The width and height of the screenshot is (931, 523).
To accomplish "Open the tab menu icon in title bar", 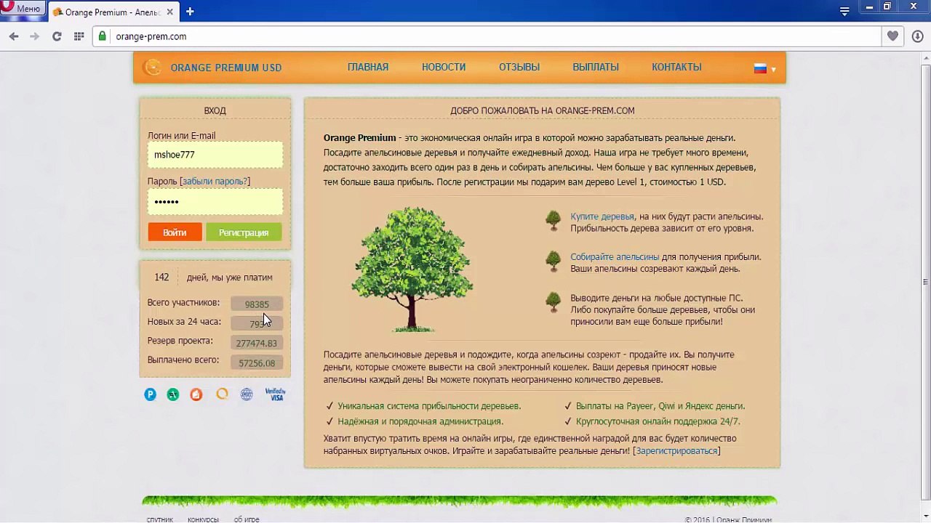I will (844, 11).
